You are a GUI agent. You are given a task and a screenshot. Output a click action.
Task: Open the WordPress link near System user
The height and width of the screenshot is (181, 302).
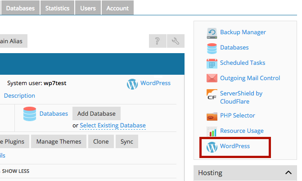tap(155, 83)
